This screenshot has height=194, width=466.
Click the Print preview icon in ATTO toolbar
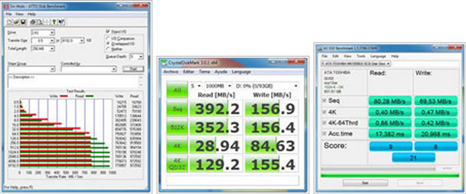pos(40,22)
